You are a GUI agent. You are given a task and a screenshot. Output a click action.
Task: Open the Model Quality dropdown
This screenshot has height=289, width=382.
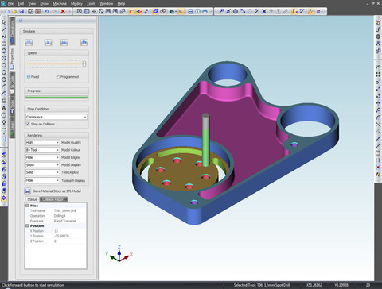point(42,142)
